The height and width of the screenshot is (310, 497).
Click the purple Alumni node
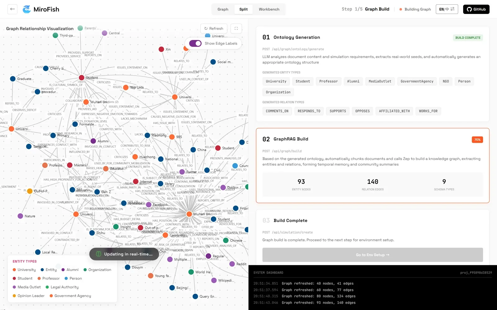click(x=93, y=141)
